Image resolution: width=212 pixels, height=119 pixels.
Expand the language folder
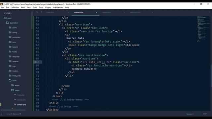tap(10, 57)
